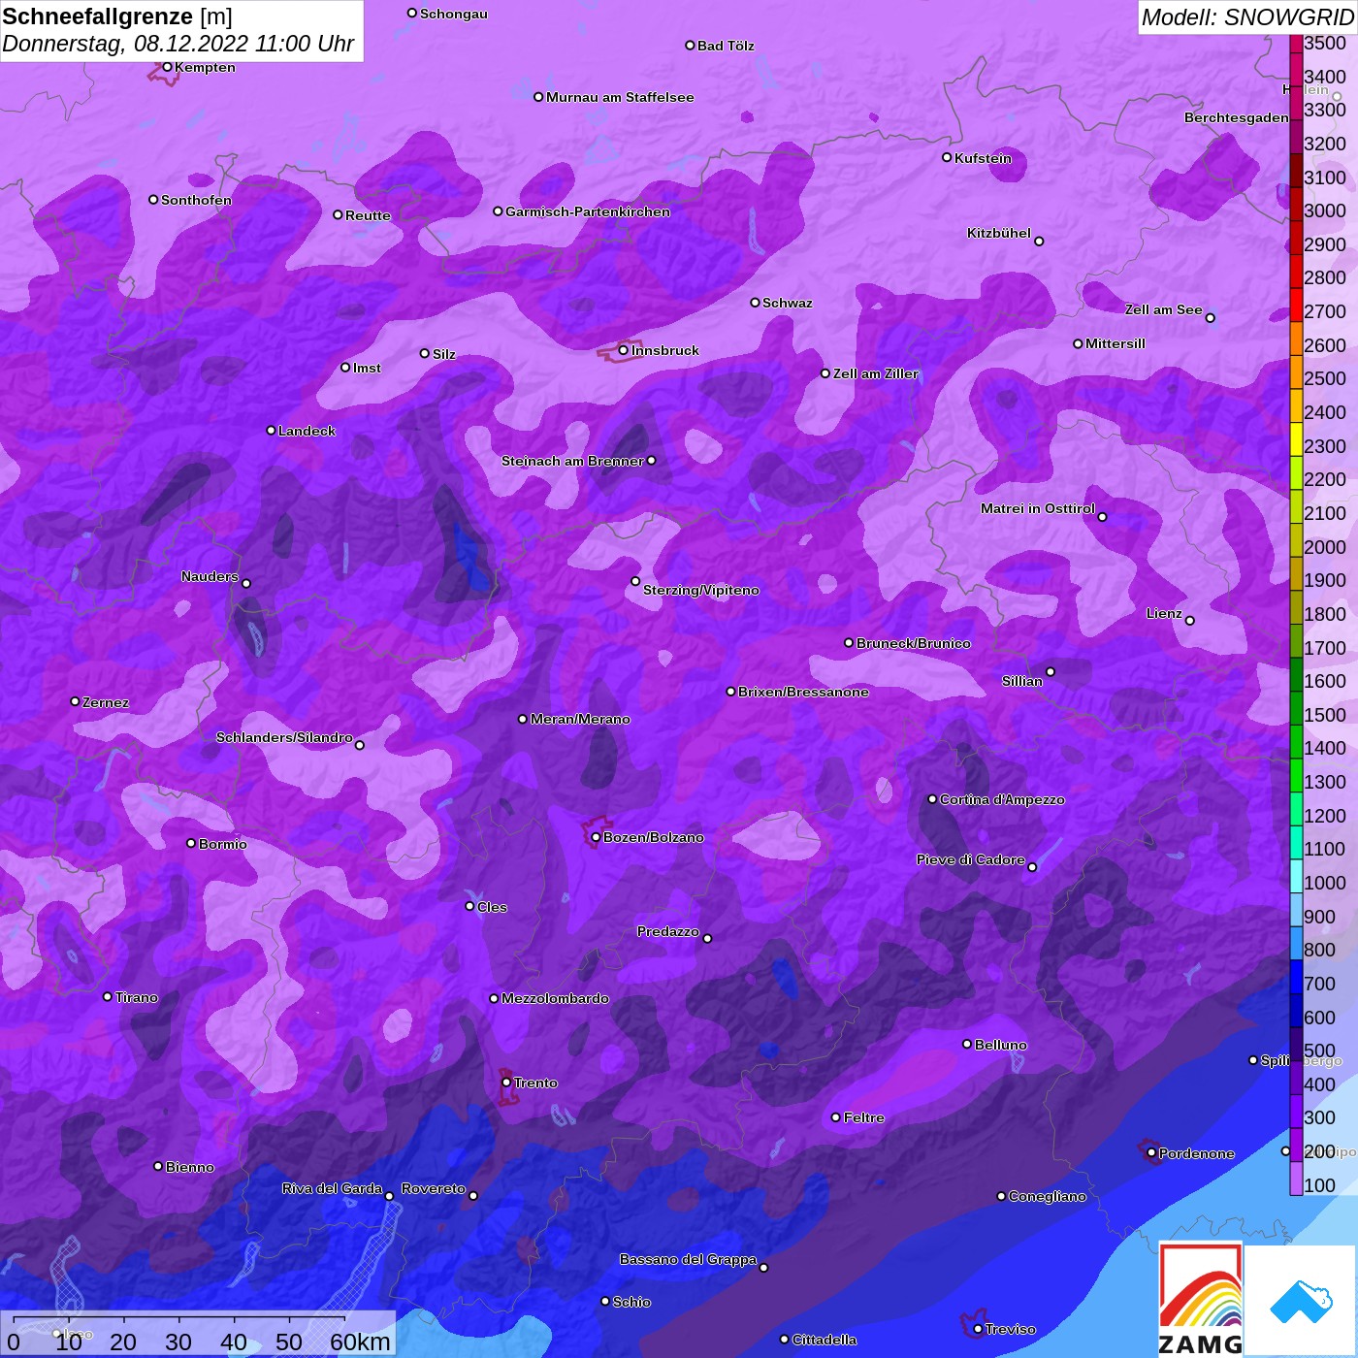1358x1358 pixels.
Task: Click the Pordenone place name
Action: pyautogui.click(x=1197, y=1153)
